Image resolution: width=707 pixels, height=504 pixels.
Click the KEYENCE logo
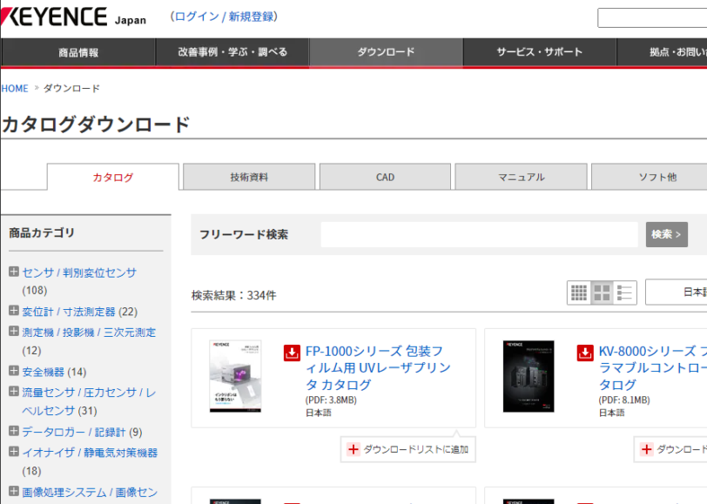[54, 17]
